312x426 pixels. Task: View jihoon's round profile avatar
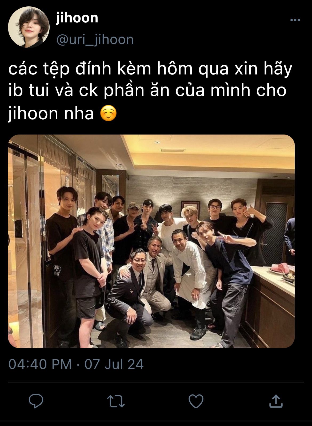(29, 27)
